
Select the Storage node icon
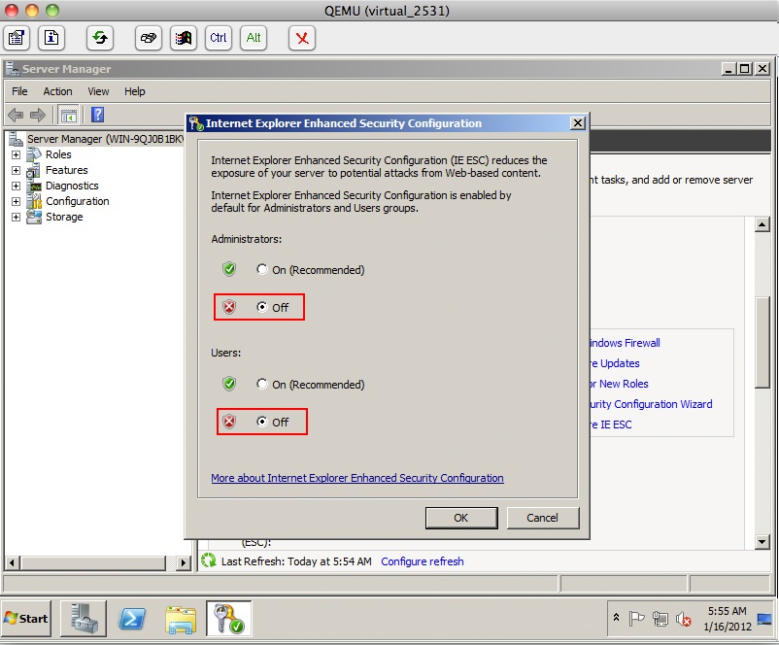click(34, 217)
